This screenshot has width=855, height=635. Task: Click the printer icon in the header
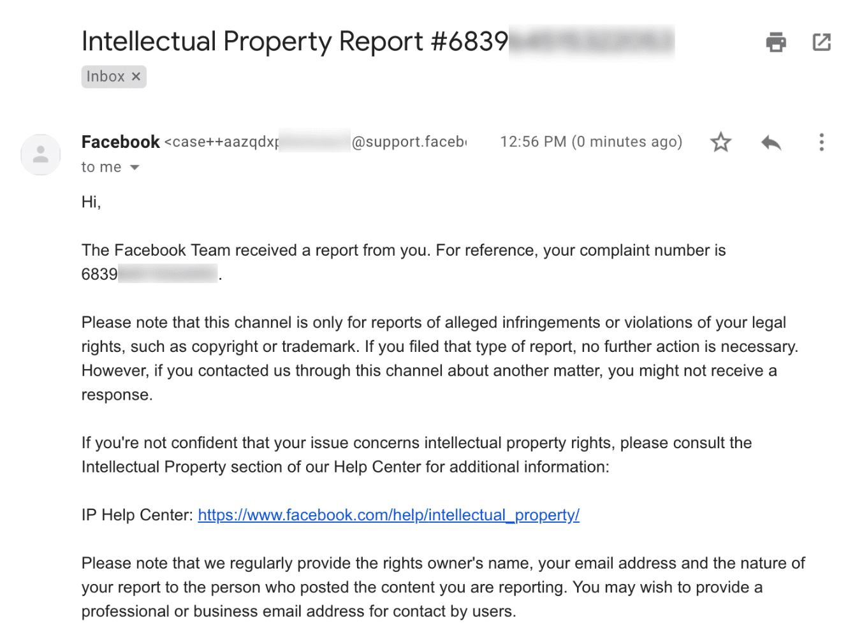point(775,42)
